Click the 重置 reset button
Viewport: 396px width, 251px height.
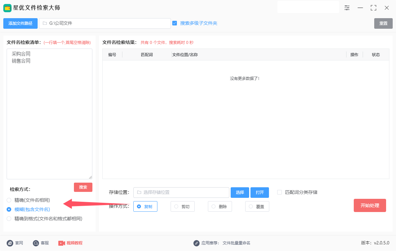383,23
